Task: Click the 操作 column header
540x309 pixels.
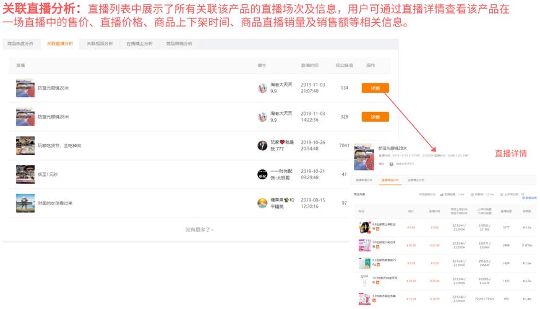Action: [x=371, y=66]
